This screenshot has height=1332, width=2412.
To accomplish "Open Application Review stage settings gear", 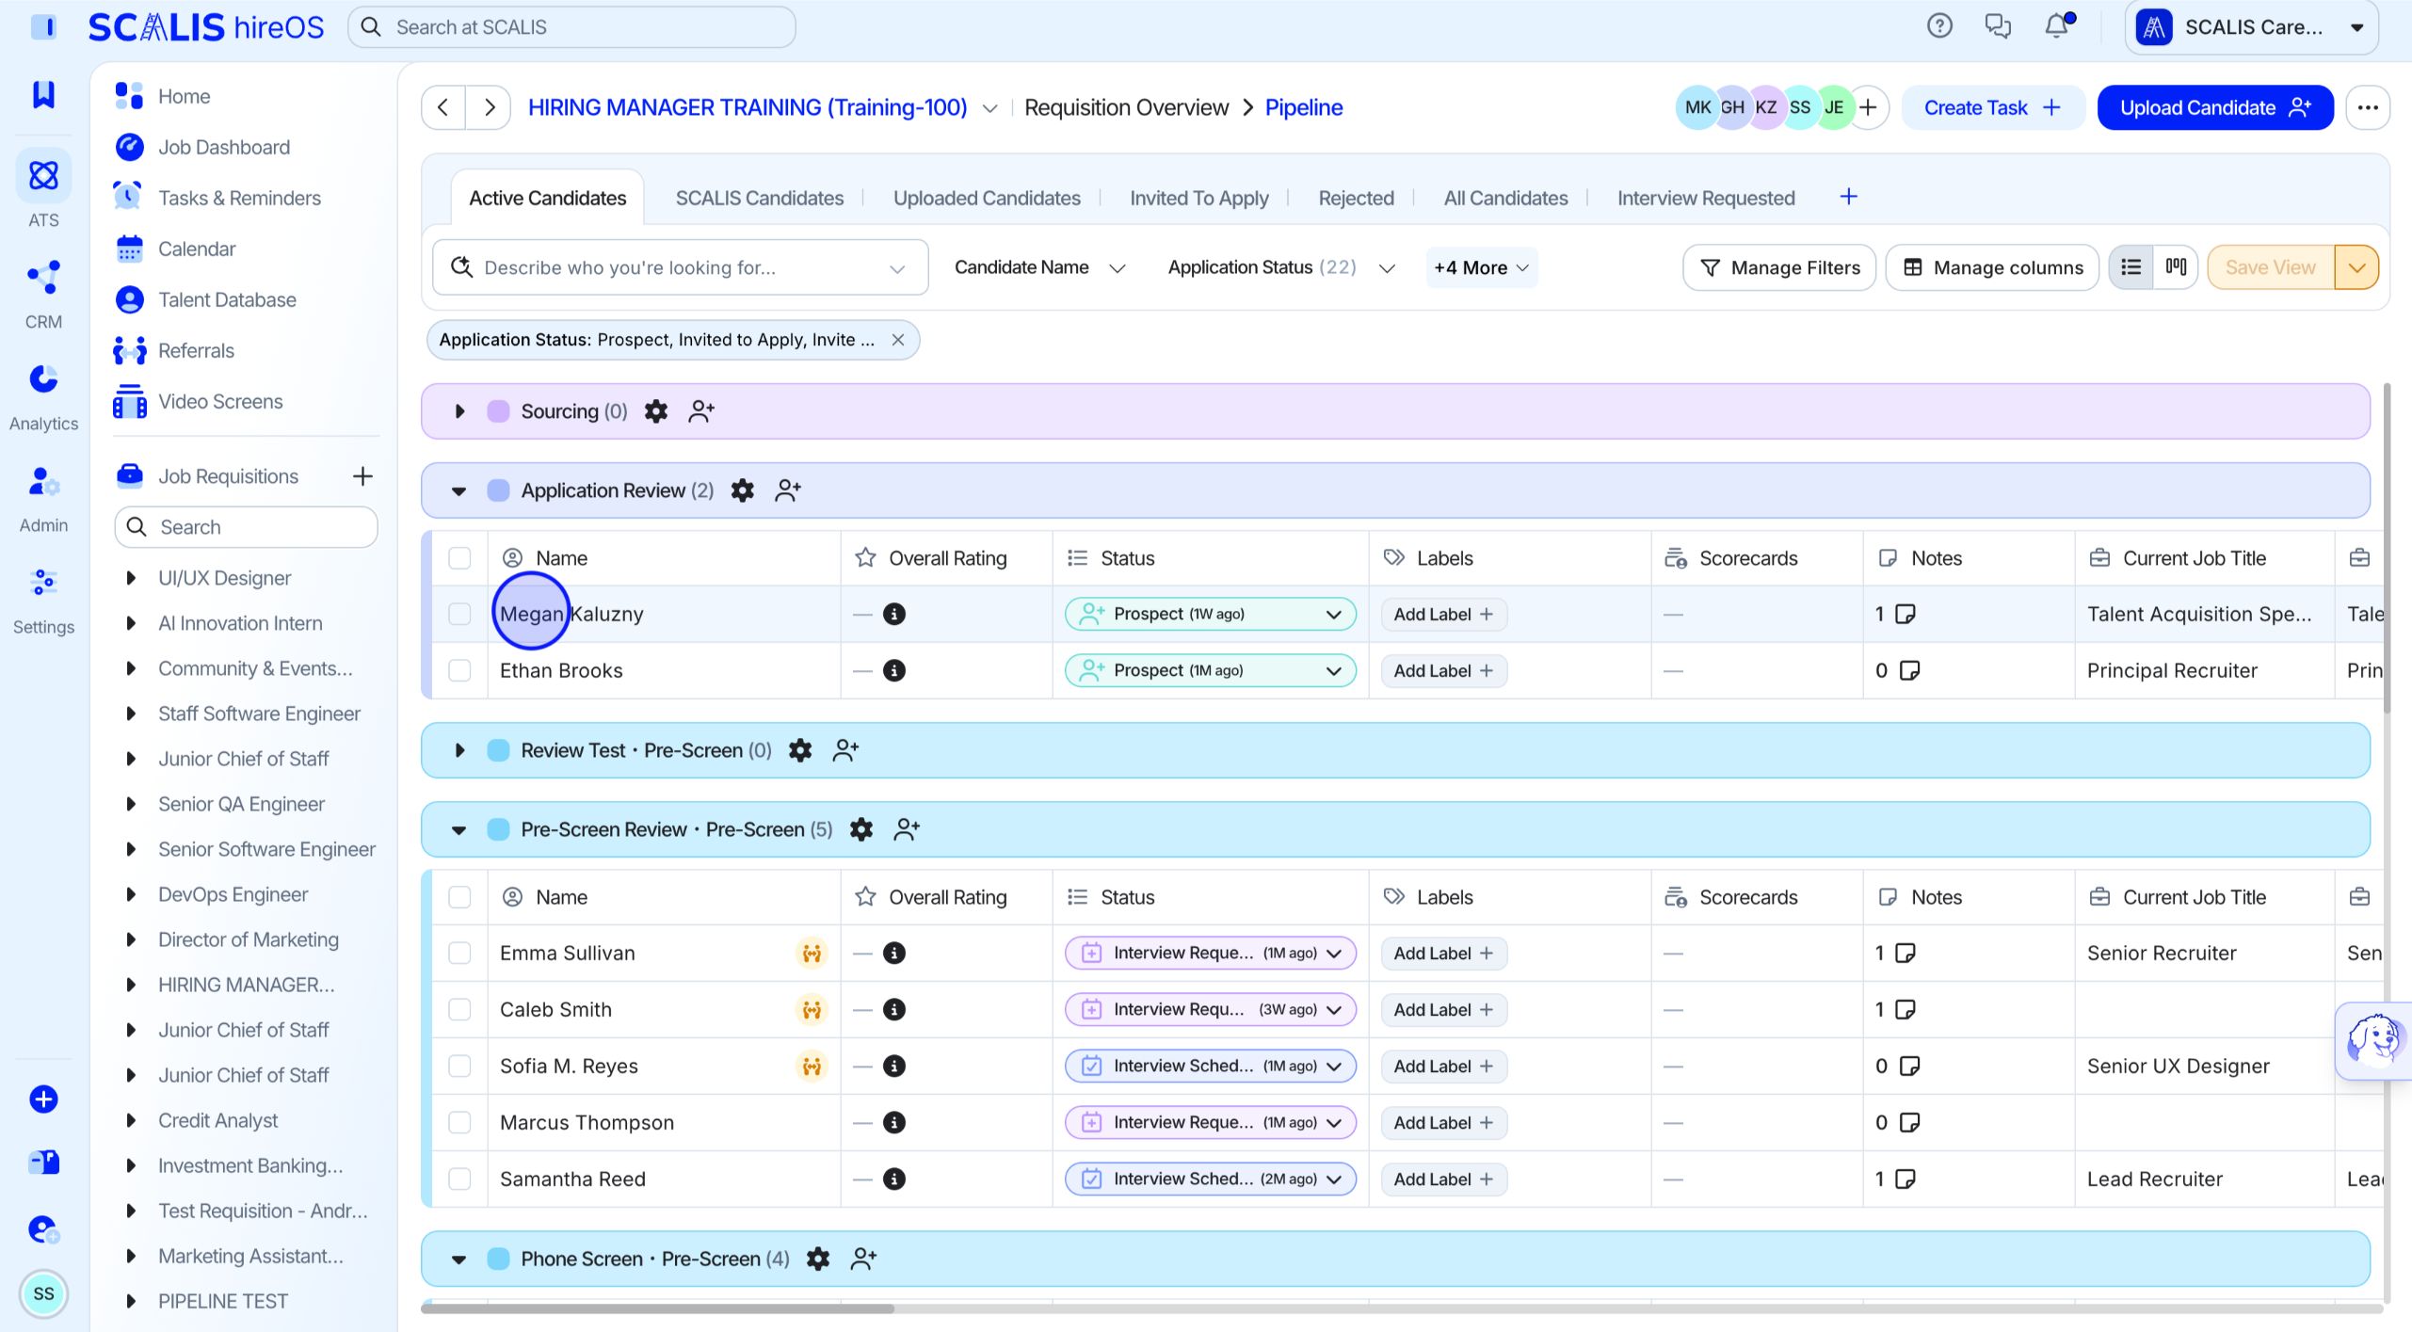I will [x=743, y=490].
